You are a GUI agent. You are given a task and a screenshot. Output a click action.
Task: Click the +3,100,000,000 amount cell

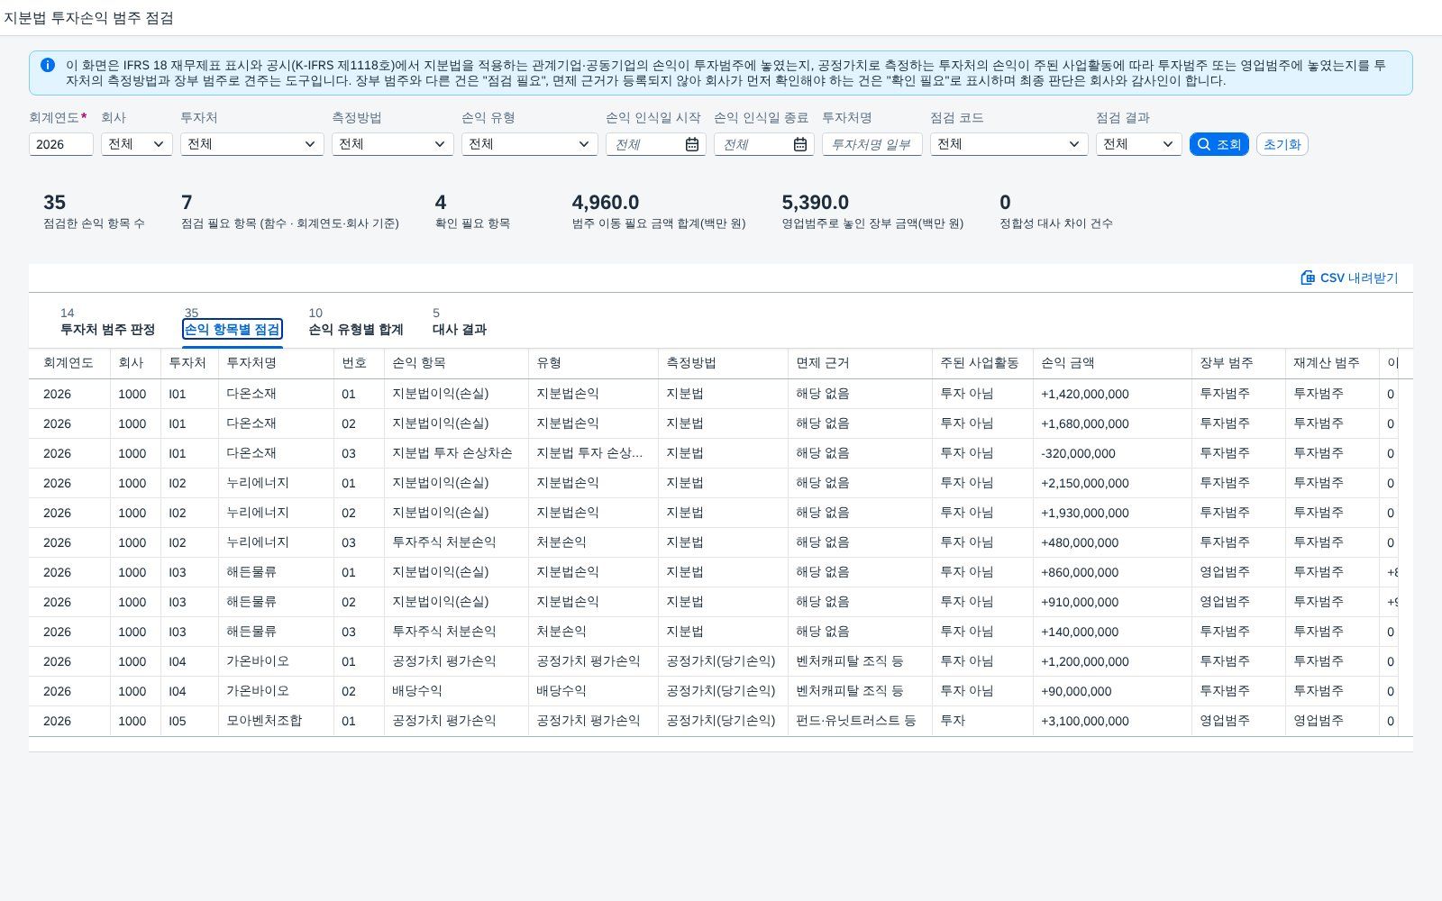tap(1112, 721)
